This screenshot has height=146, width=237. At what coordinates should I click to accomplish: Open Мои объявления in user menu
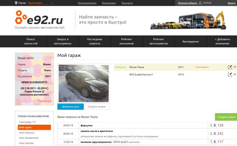[x=29, y=138]
